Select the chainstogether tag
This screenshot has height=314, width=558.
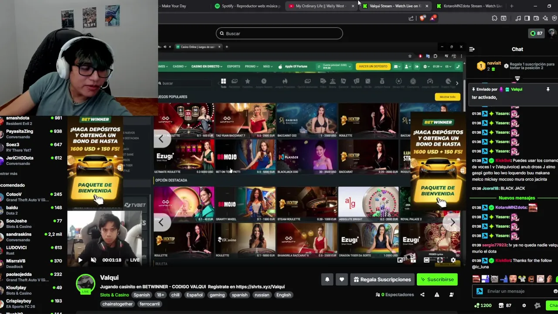coord(117,304)
